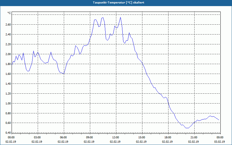Click the 15:00 time label
This screenshot has width=232, height=145.
tap(141, 137)
